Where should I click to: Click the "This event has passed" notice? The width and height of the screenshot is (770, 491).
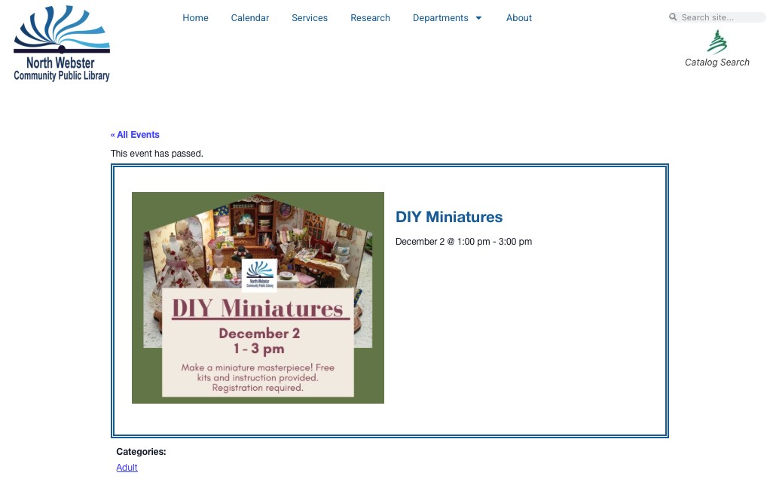pyautogui.click(x=157, y=154)
